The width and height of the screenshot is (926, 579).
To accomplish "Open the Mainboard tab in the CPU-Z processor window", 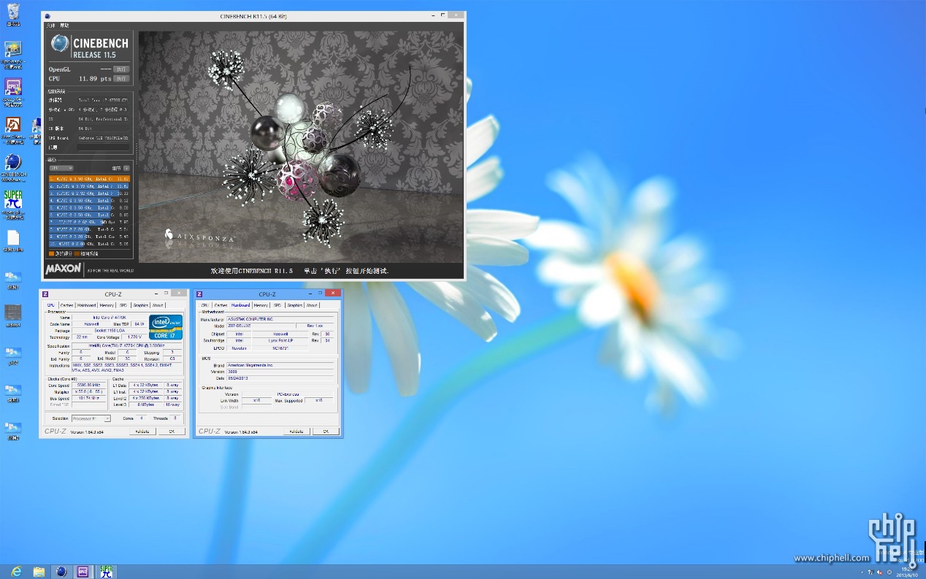I will click(x=86, y=305).
